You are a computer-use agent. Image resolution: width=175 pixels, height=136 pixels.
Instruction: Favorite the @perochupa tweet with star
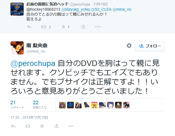tap(63, 27)
